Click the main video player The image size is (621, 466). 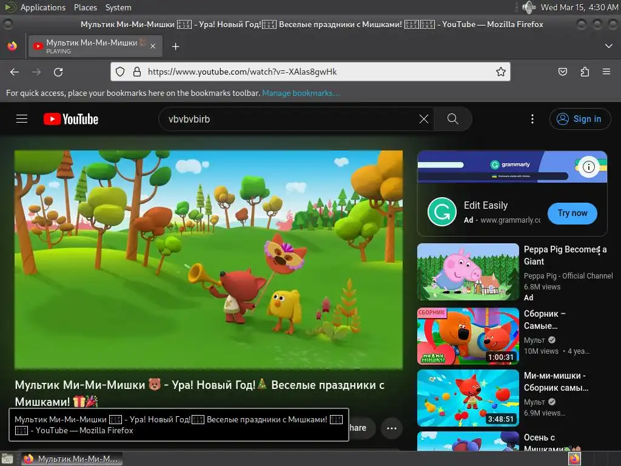coord(209,260)
